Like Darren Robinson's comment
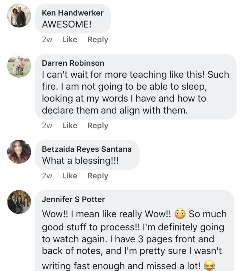Screen dimensions: 247x271 coord(70,126)
